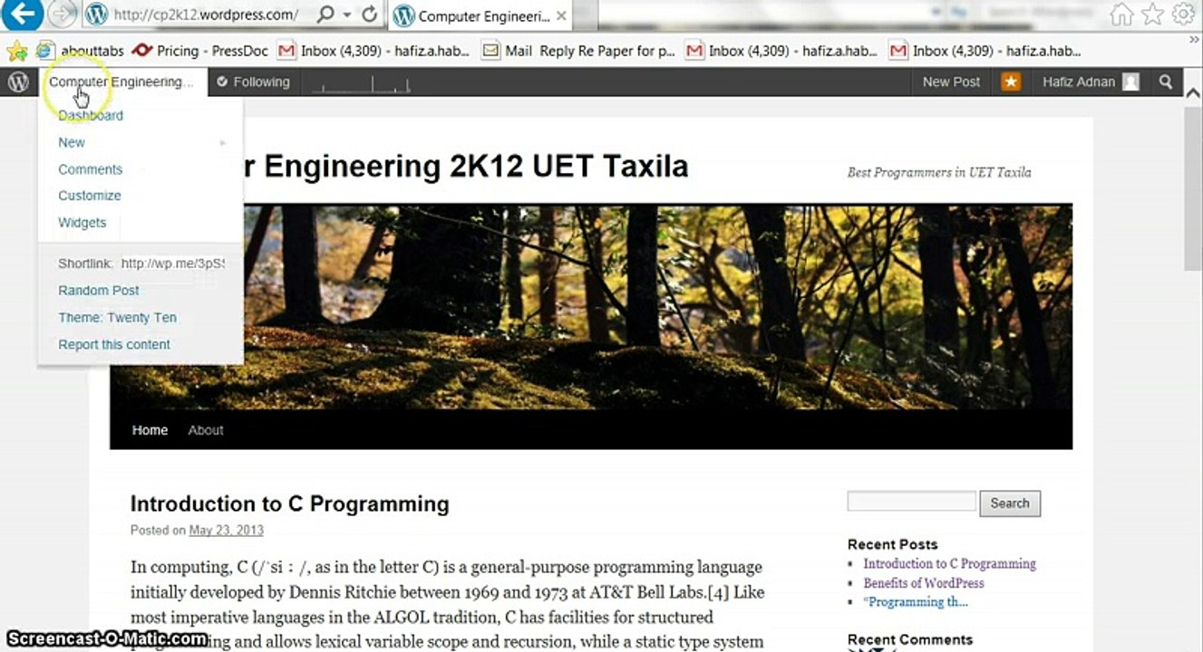The width and height of the screenshot is (1203, 652).
Task: Click the Shortlink URL field
Action: (x=172, y=264)
